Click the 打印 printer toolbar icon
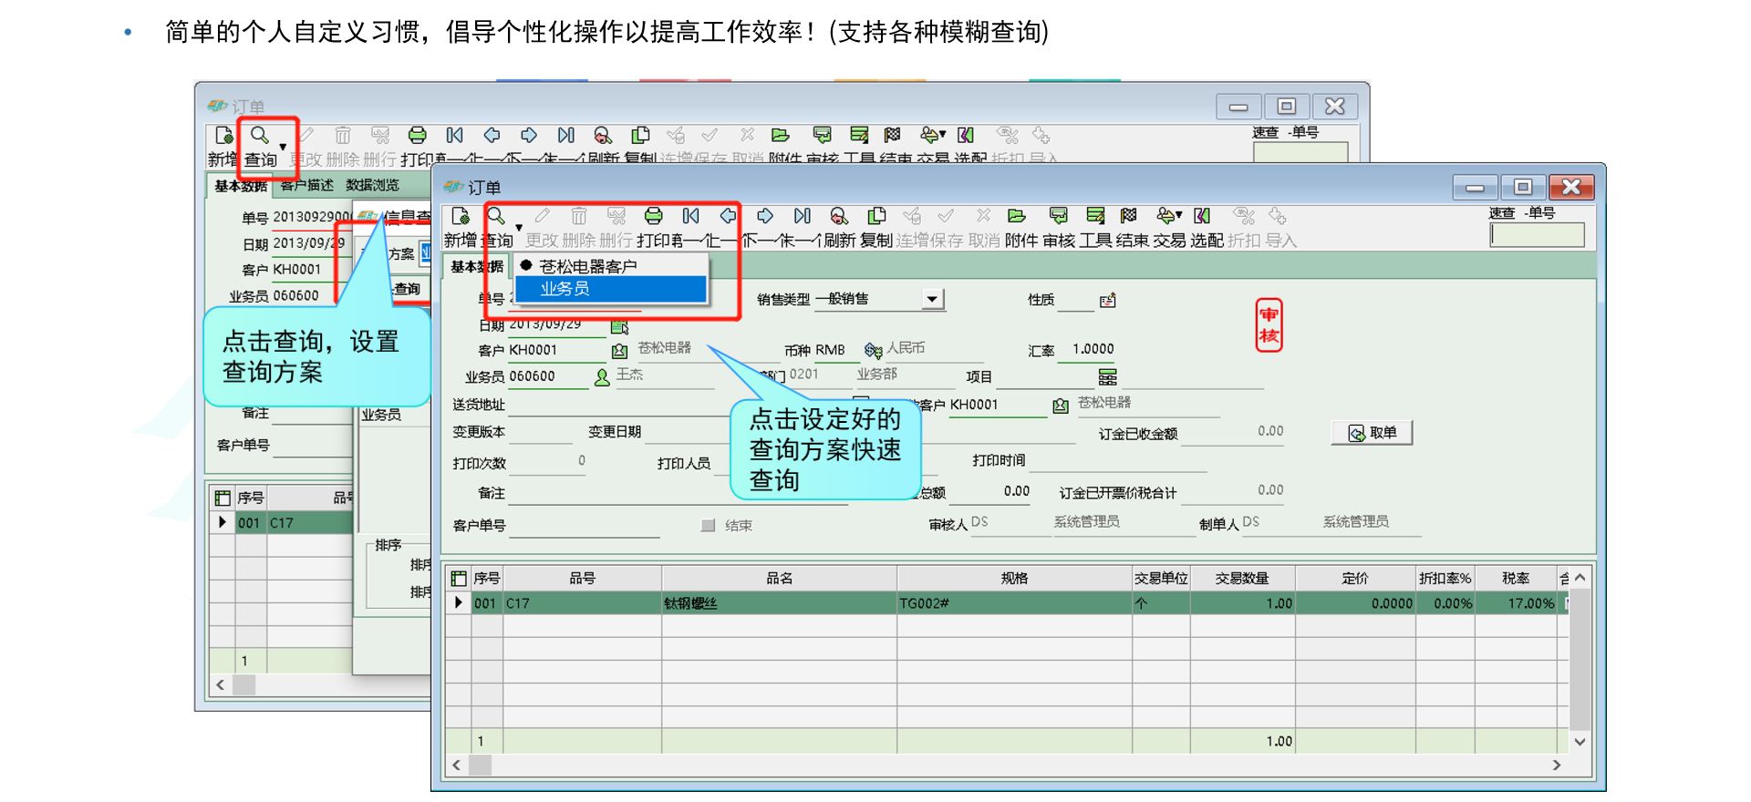Viewport: 1751px width, 802px height. 653,216
